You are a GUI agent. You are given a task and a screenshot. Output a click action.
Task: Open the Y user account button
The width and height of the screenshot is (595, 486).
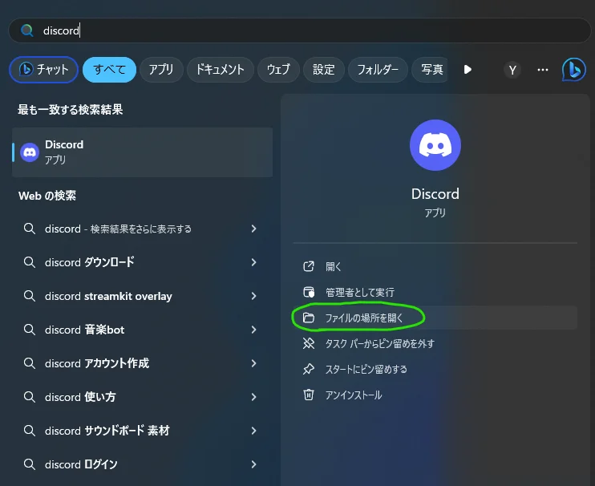(x=512, y=70)
